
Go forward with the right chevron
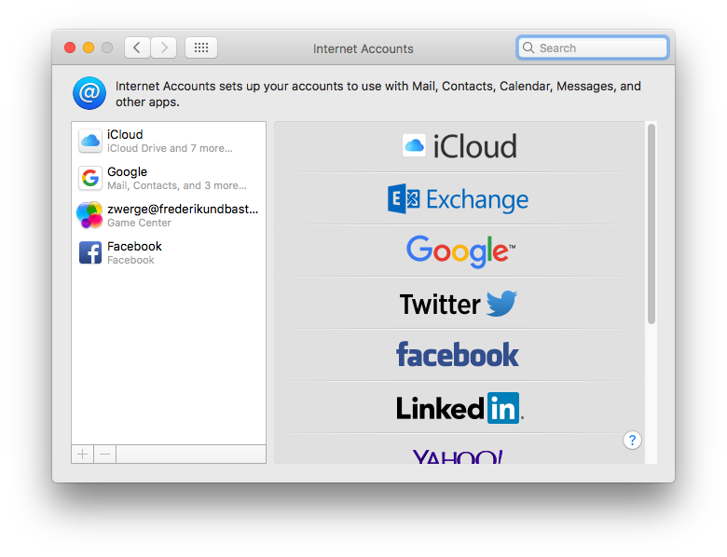coord(164,48)
